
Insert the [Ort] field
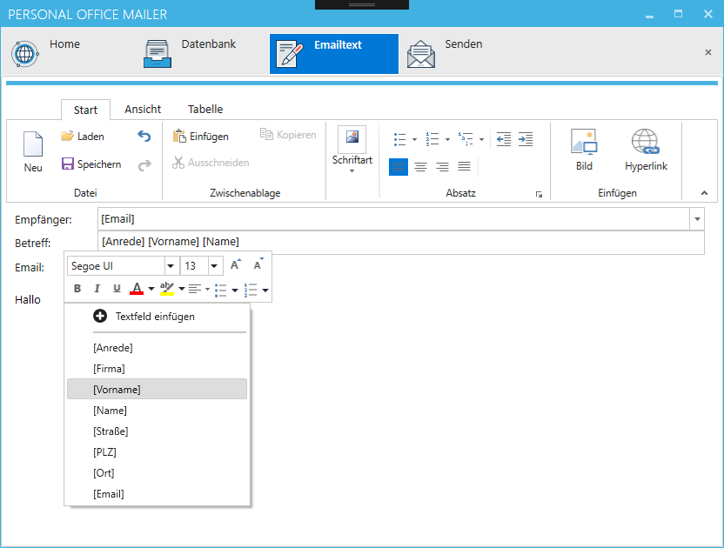pos(157,472)
